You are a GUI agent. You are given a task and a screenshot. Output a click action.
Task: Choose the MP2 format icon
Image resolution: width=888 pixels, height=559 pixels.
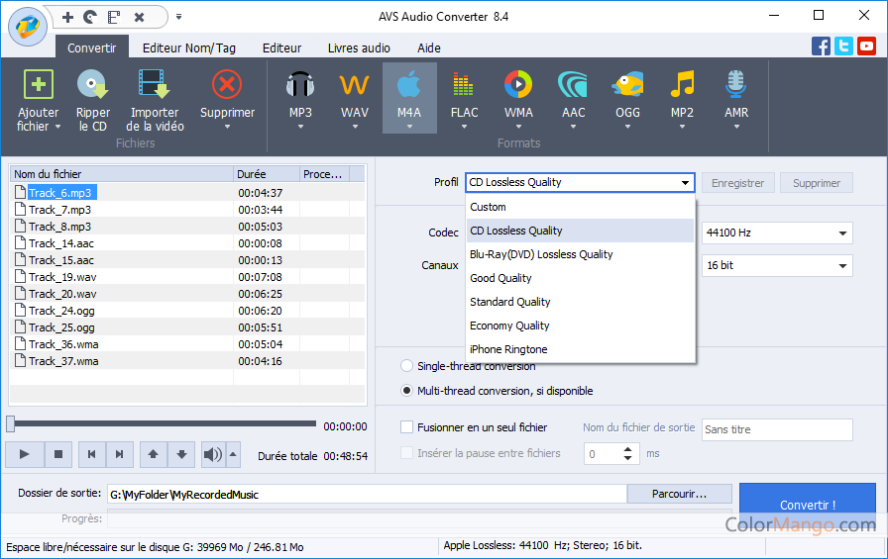(683, 85)
